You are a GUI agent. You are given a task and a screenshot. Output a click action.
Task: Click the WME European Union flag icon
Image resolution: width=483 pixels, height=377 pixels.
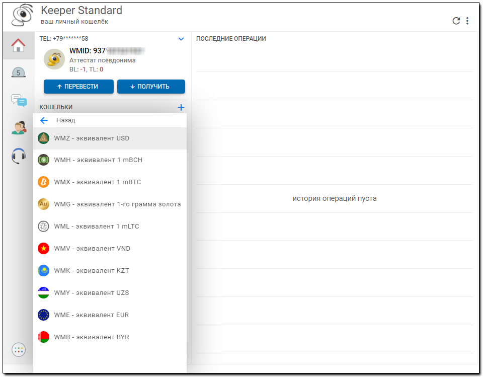click(43, 315)
